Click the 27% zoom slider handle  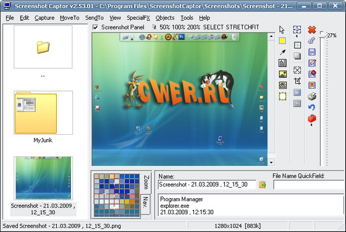[323, 34]
